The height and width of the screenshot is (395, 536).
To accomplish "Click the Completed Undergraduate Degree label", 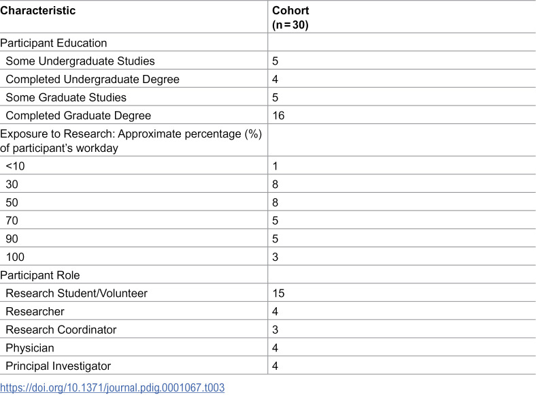I will click(x=93, y=80).
